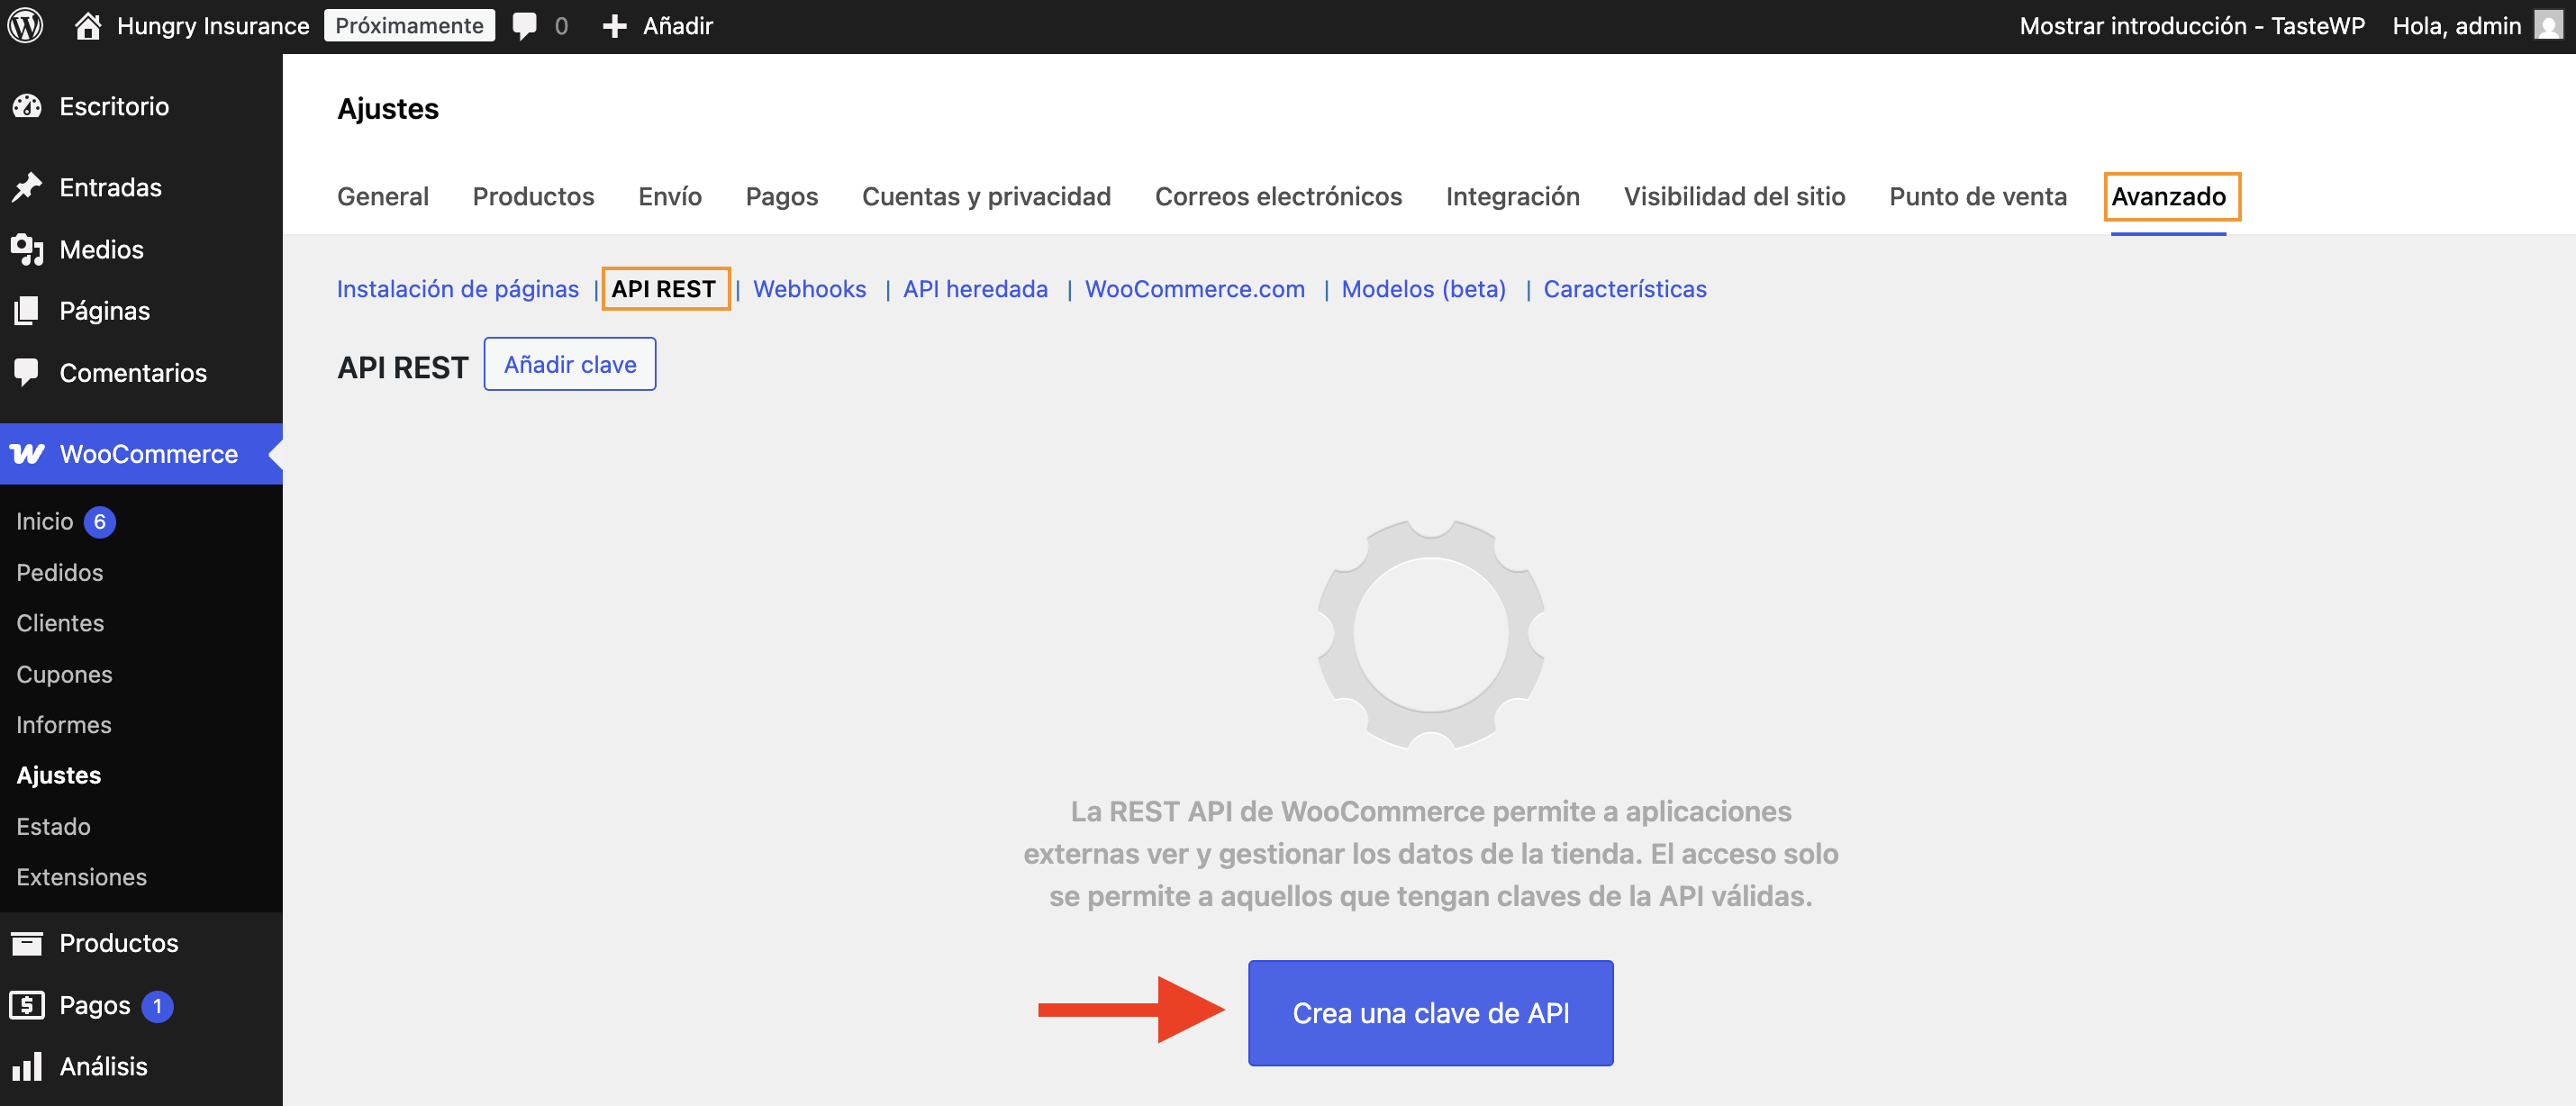Select the Comentarios speech bubble icon in the sidebar
The image size is (2576, 1106).
click(27, 372)
